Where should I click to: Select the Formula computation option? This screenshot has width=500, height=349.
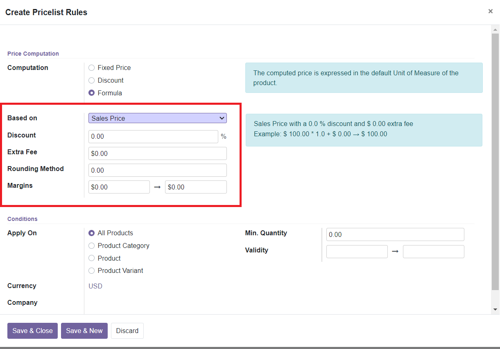(91, 93)
